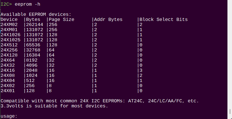Click the 24X256 device name

tap(9, 50)
